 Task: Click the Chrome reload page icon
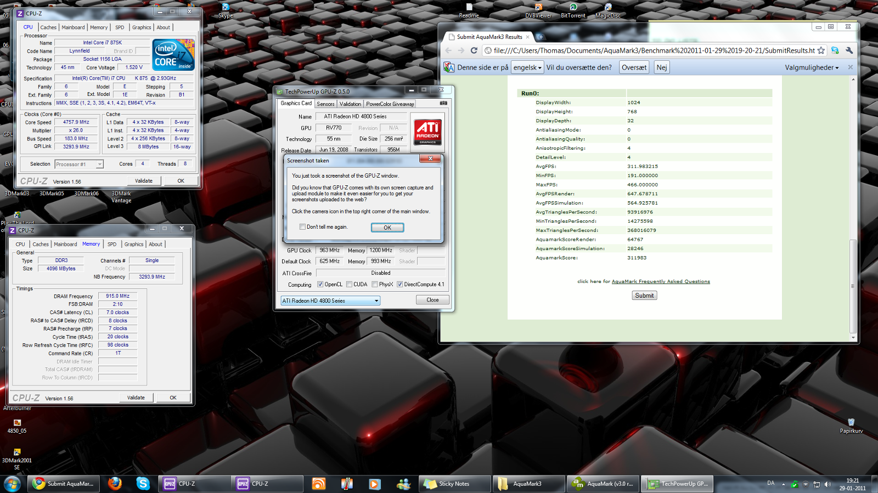pyautogui.click(x=474, y=50)
